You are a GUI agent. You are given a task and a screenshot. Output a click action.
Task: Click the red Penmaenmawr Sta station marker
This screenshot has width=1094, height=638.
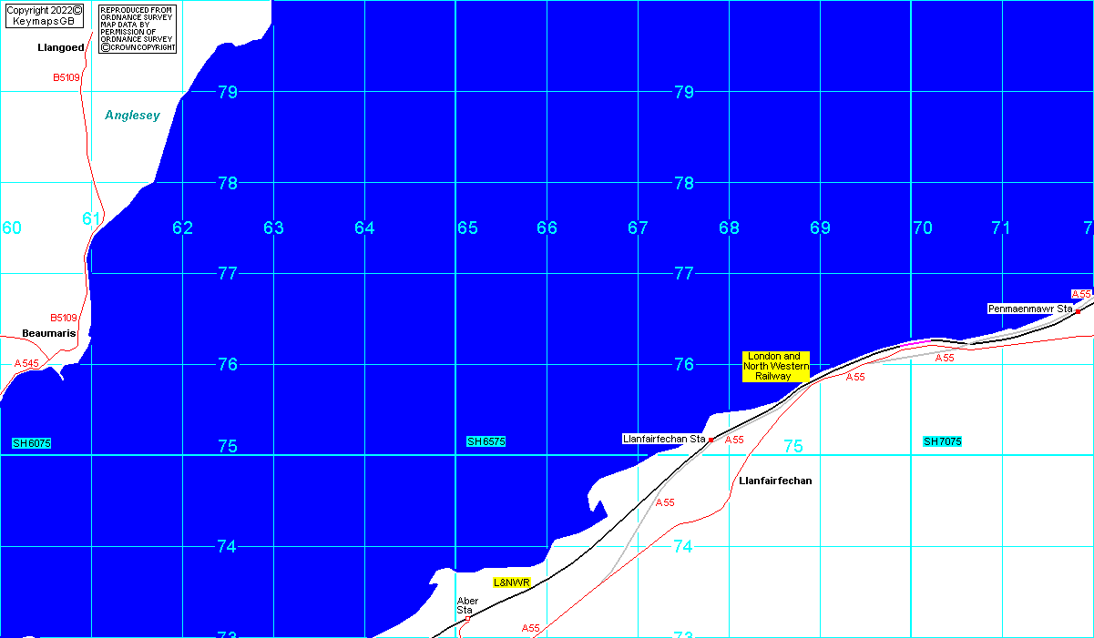click(1078, 310)
